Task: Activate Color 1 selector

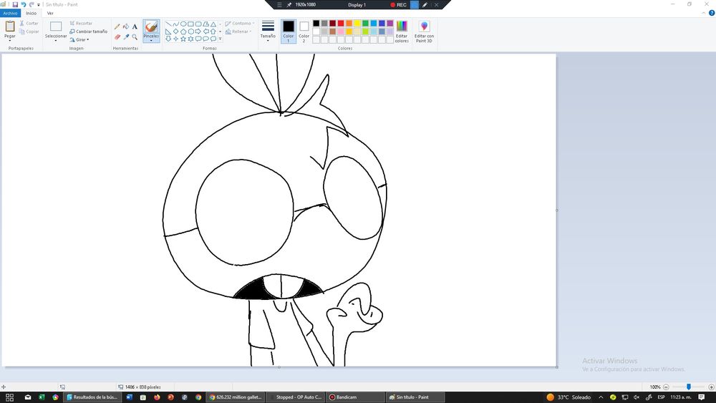Action: 288,31
